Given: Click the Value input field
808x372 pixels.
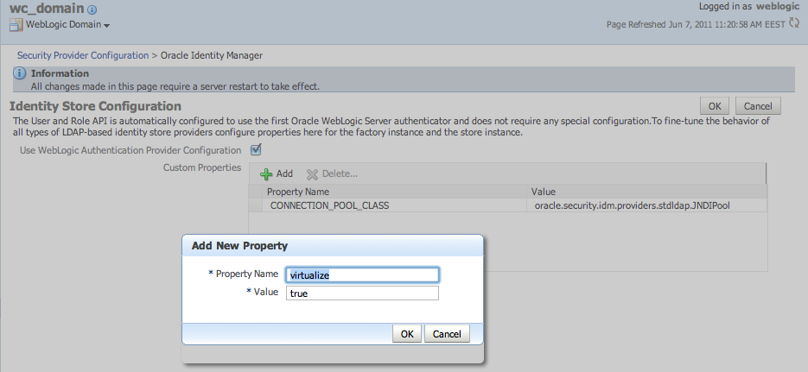Looking at the screenshot, I should [363, 293].
